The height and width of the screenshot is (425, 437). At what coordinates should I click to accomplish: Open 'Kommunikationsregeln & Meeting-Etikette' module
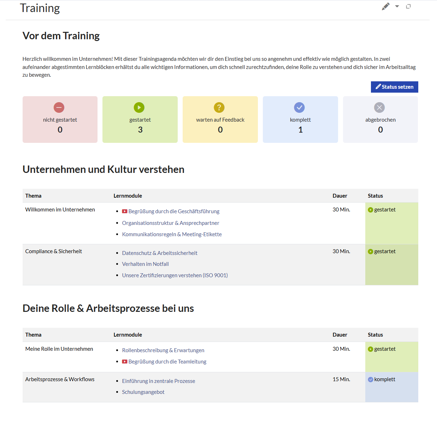coord(172,234)
